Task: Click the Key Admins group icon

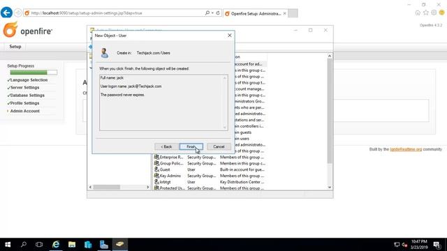Action: [156, 176]
